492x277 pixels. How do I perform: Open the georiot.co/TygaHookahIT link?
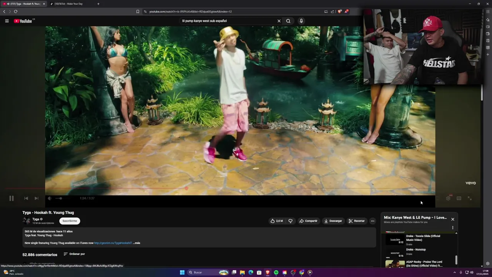coord(113,243)
